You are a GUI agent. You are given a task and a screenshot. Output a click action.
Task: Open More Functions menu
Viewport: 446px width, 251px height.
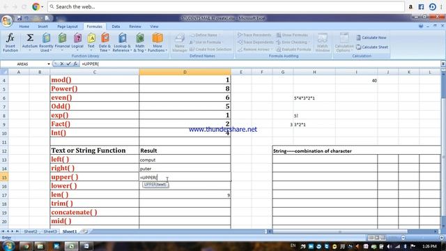click(157, 42)
